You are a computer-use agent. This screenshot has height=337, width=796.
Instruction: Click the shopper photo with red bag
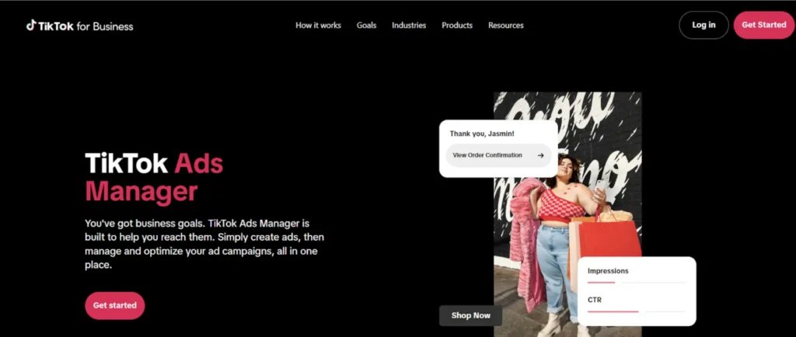click(567, 214)
